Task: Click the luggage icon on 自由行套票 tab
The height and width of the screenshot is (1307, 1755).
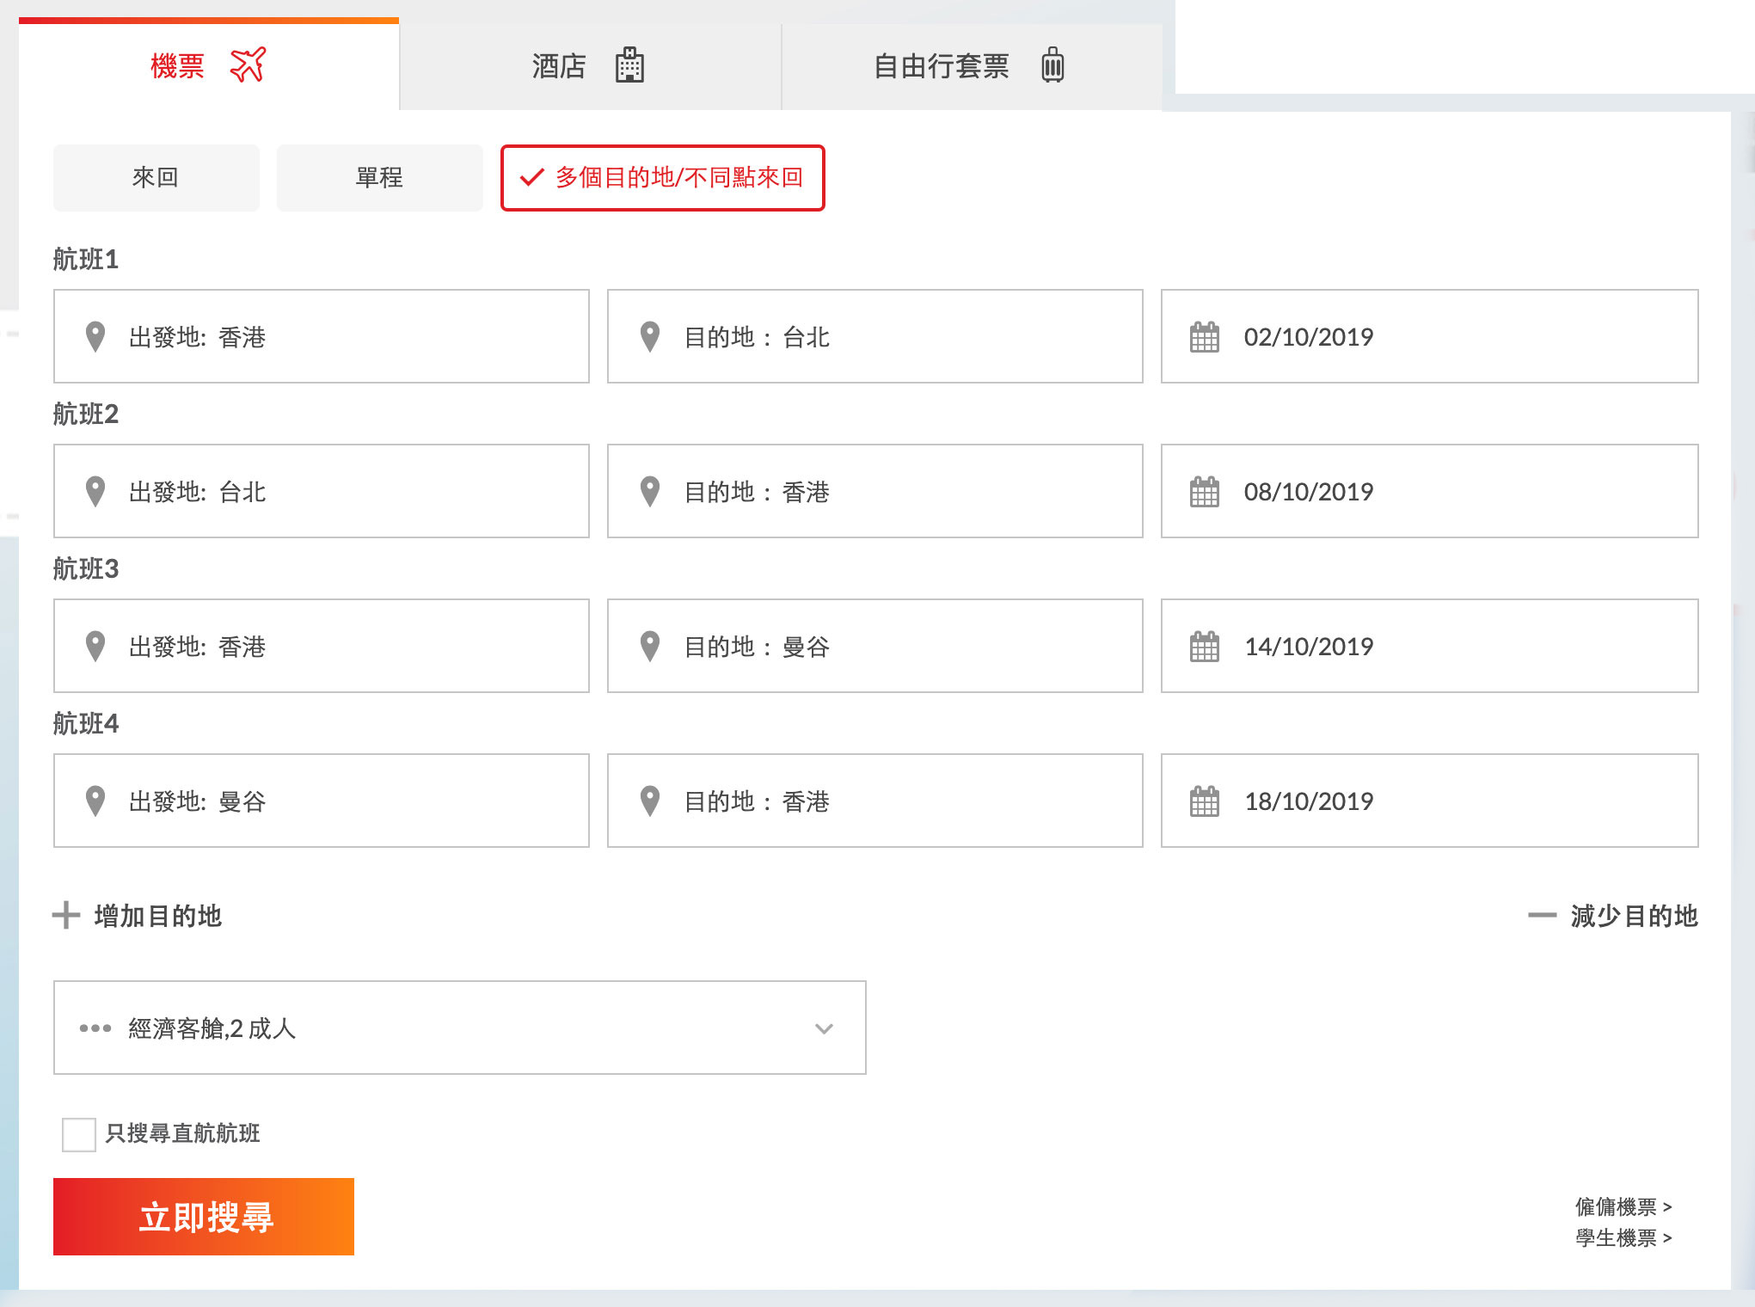Action: coord(1052,65)
